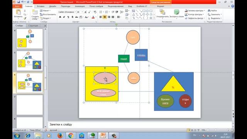Click the Cut scissors icon

click(x=25, y=10)
